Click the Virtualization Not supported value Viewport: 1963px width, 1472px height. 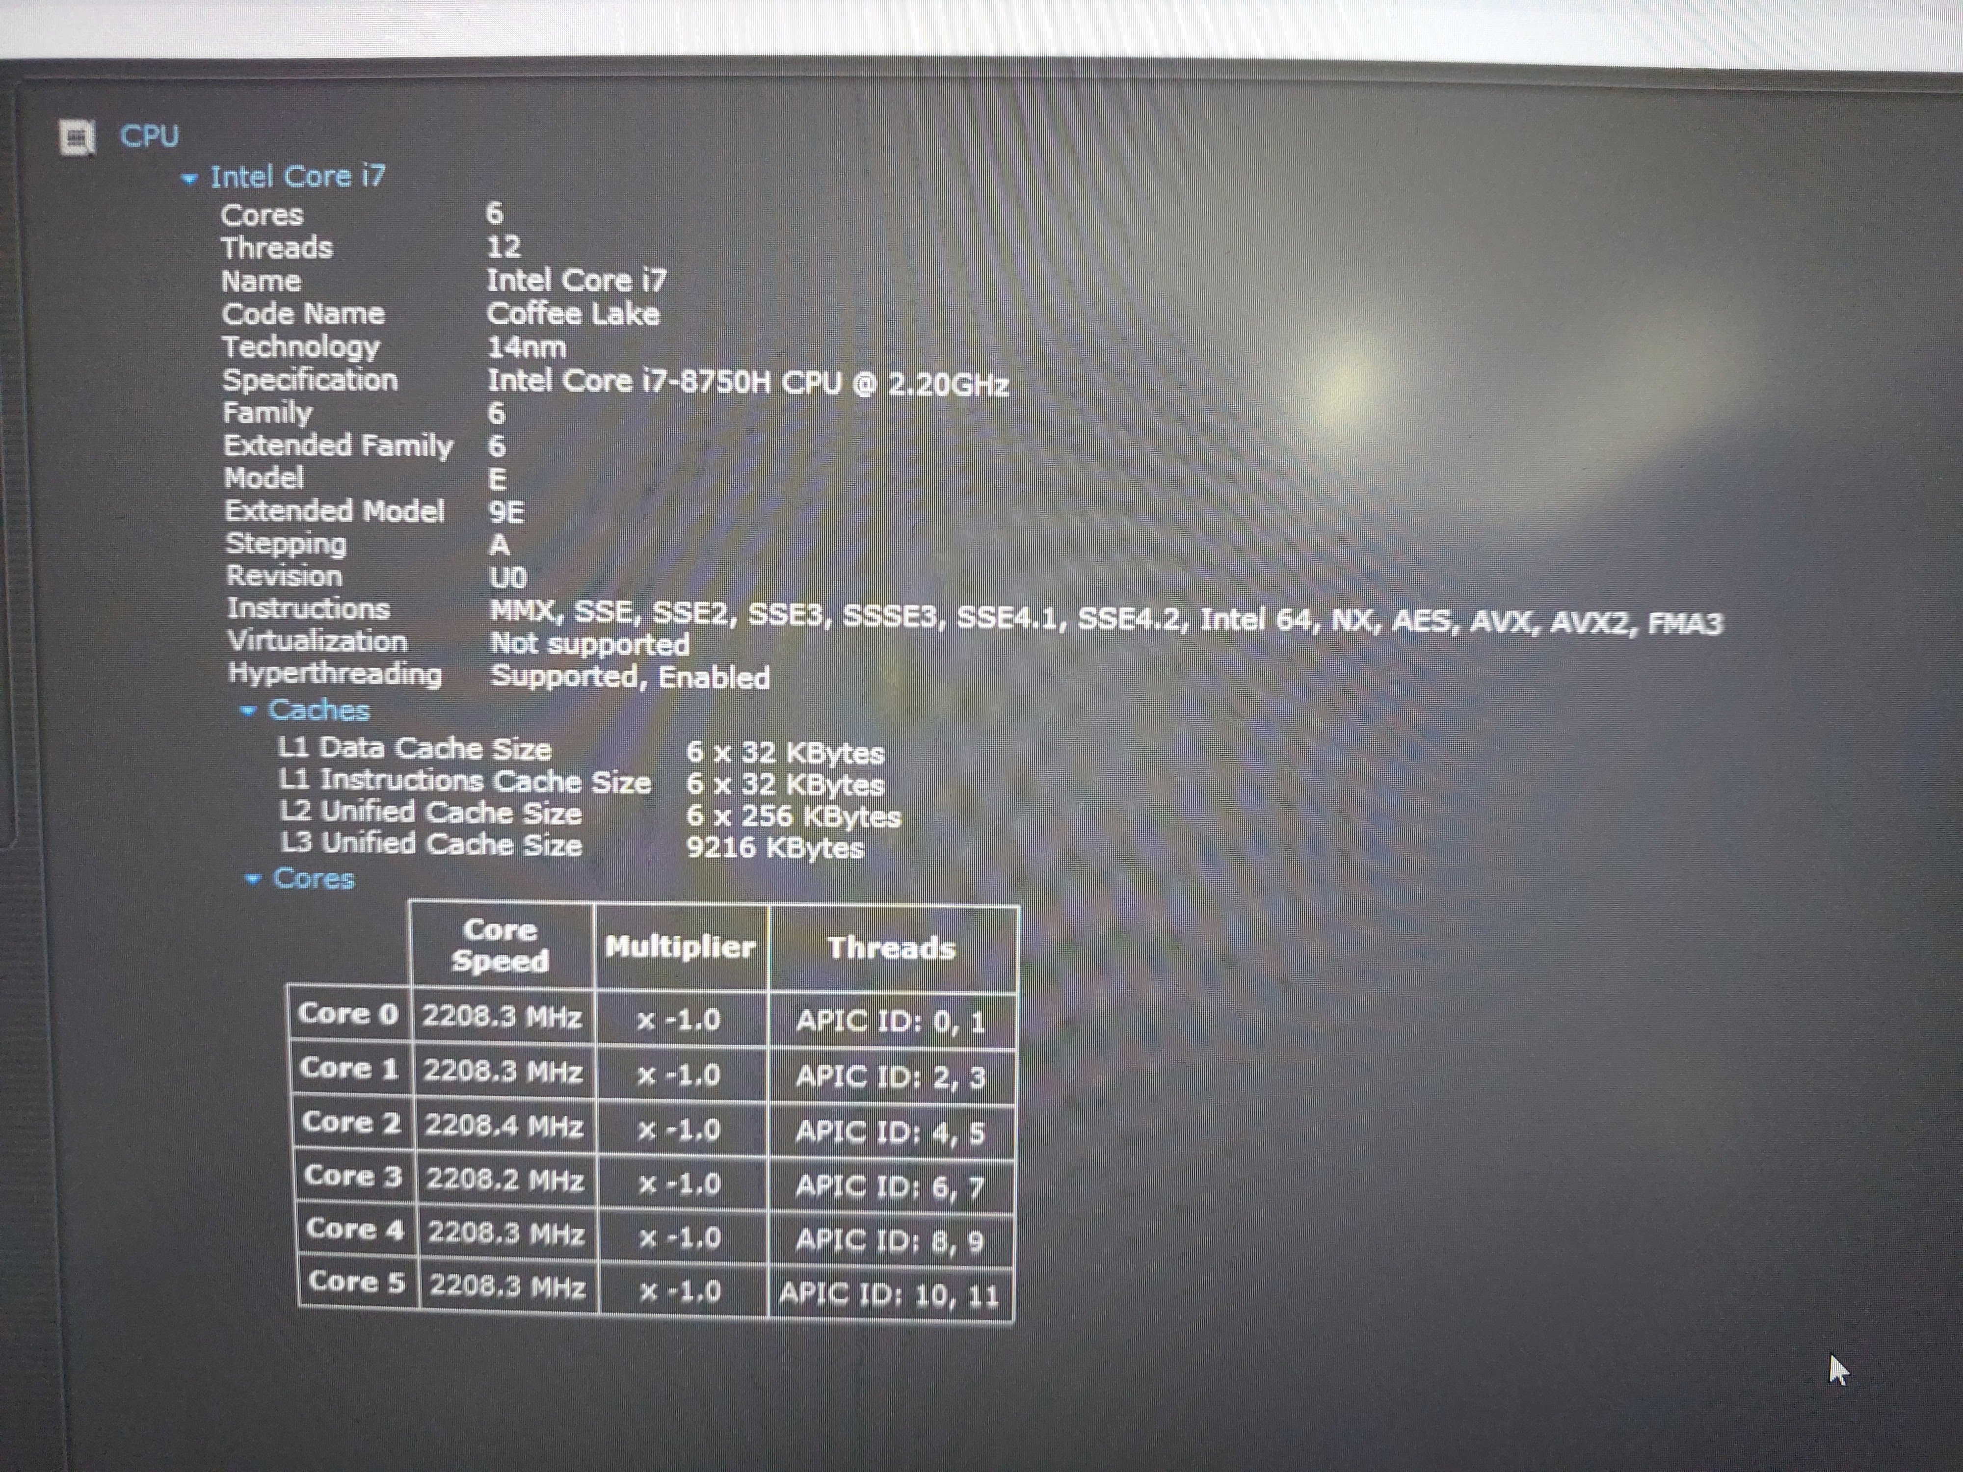point(589,643)
